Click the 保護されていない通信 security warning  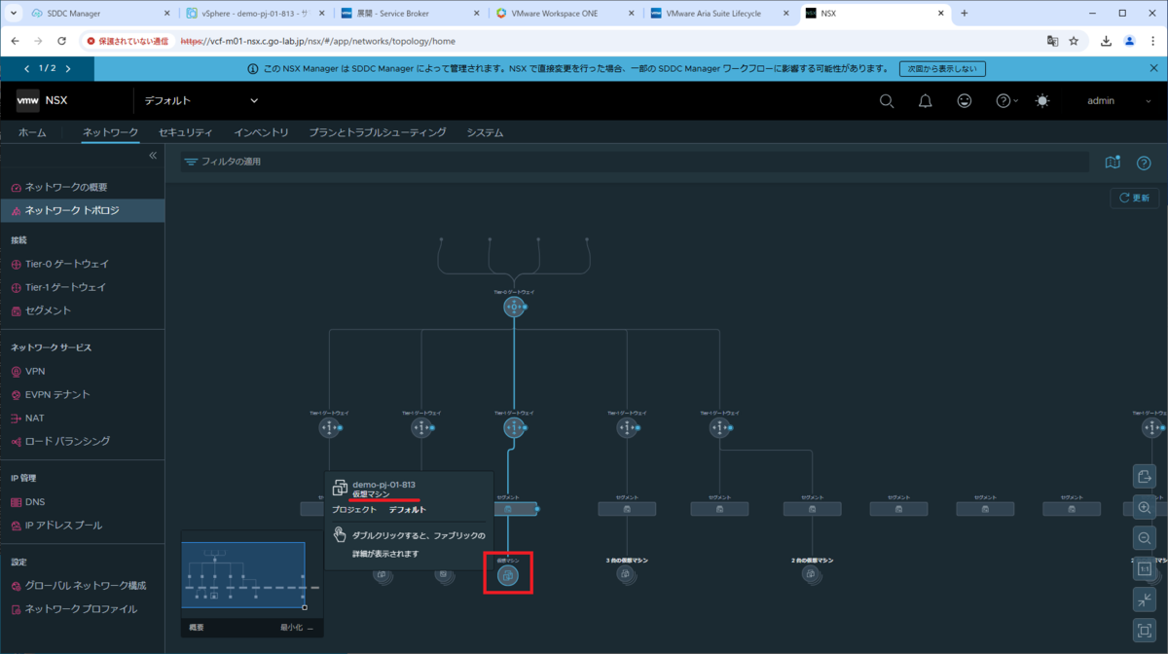click(127, 42)
